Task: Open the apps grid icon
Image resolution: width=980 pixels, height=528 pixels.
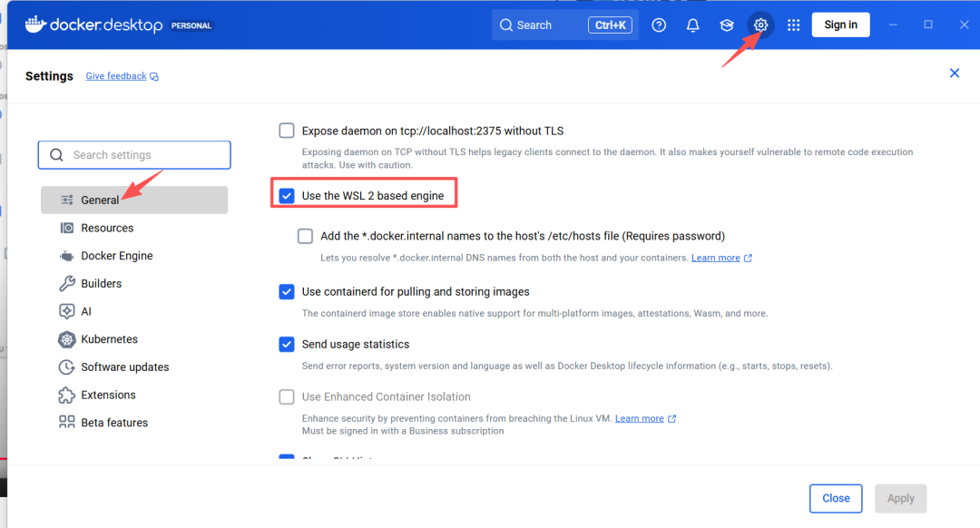Action: [793, 25]
